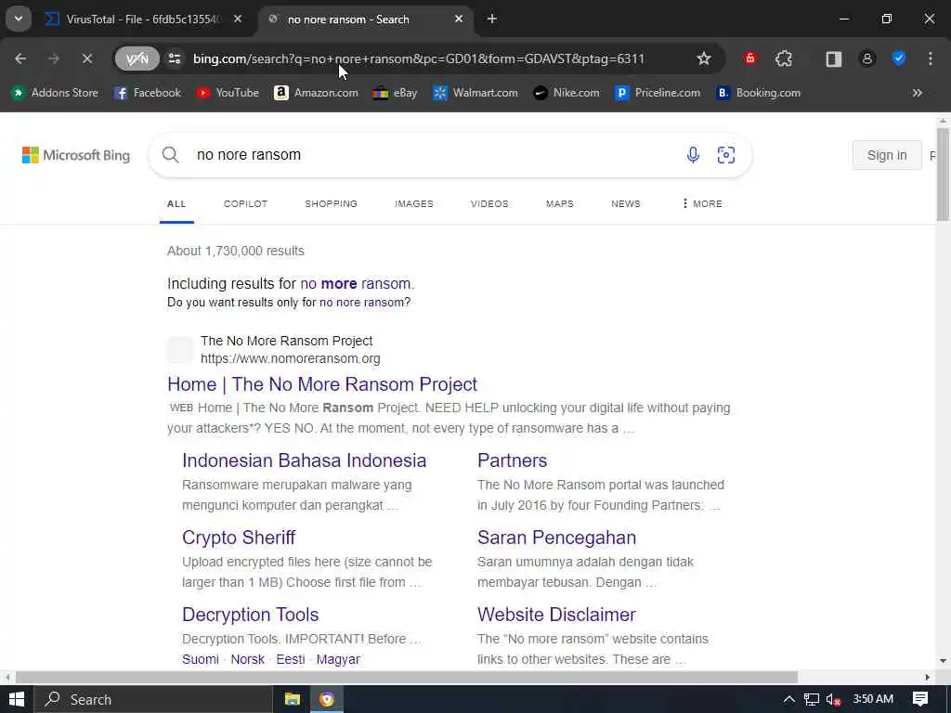Open the Norsk language link
This screenshot has height=713, width=951.
247,660
